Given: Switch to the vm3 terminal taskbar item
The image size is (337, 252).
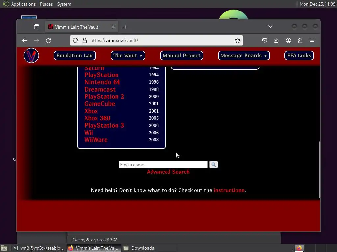Looking at the screenshot, I should (x=39, y=248).
